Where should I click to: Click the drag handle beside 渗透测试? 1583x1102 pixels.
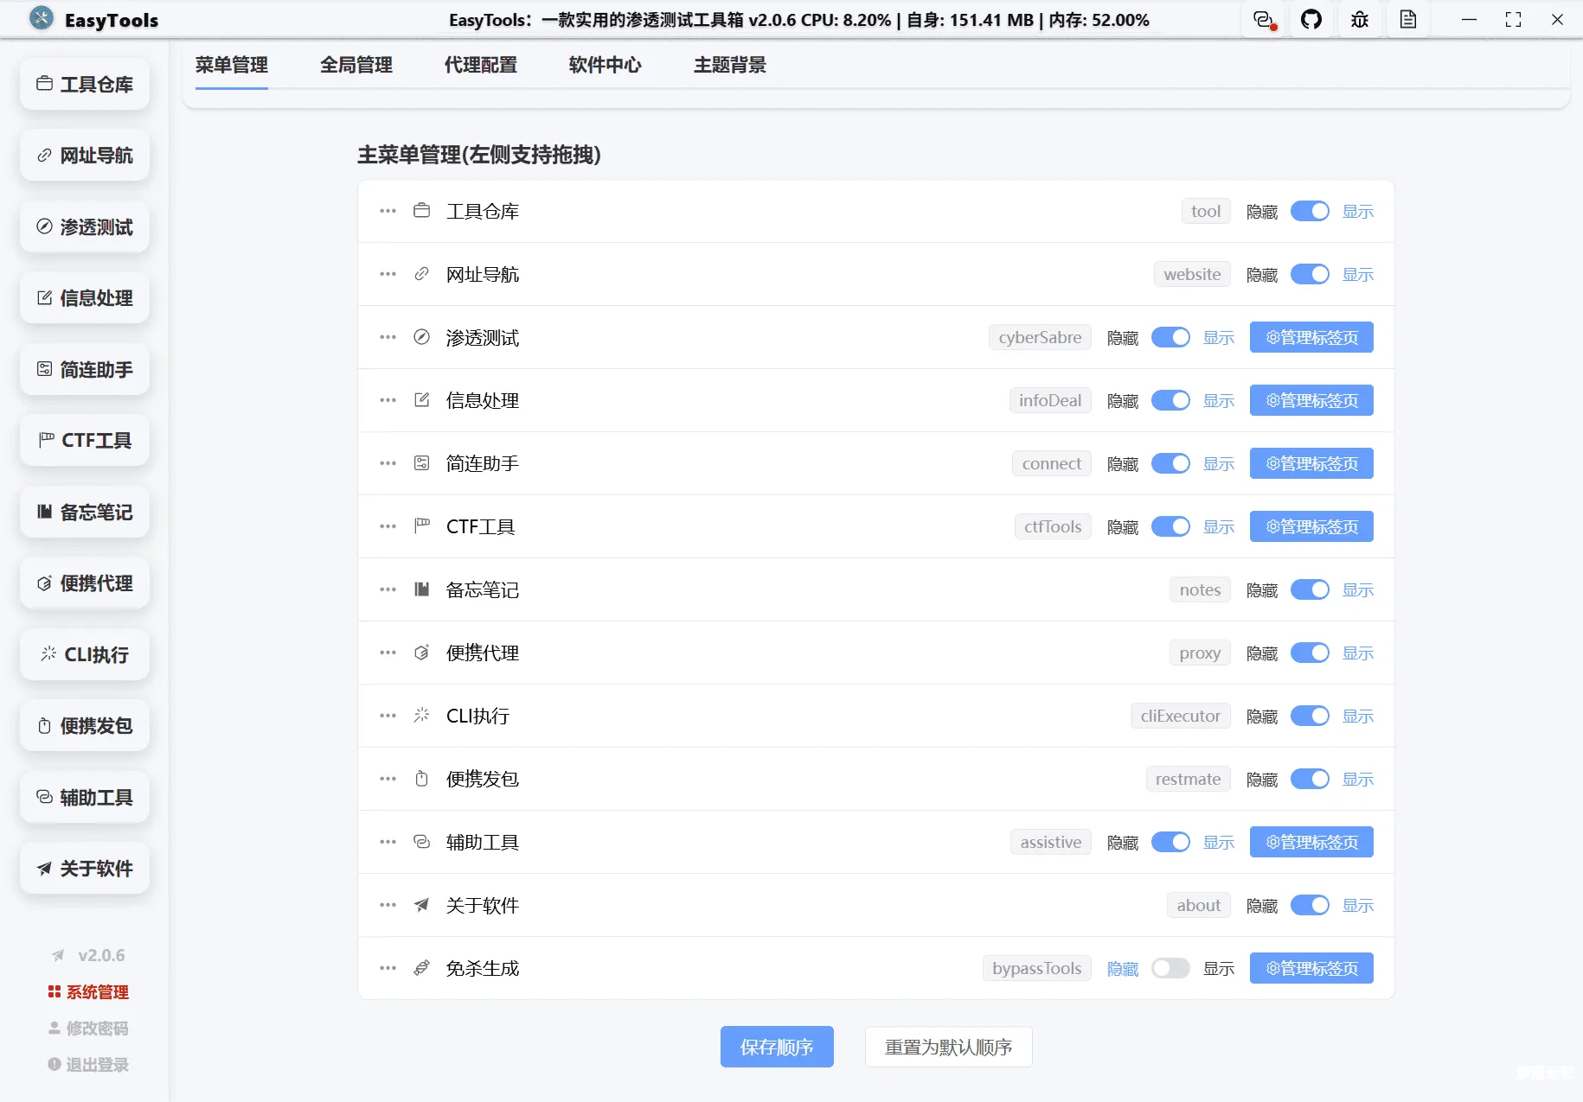pyautogui.click(x=387, y=337)
